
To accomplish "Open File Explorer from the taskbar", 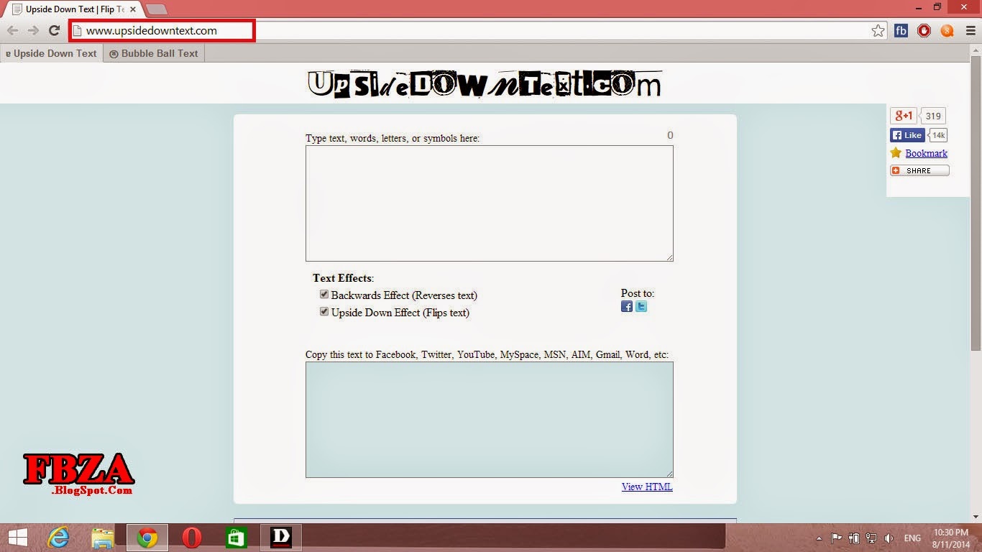I will 103,538.
